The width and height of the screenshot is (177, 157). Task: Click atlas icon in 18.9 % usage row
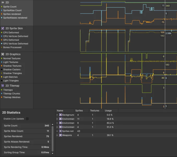coord(60,119)
